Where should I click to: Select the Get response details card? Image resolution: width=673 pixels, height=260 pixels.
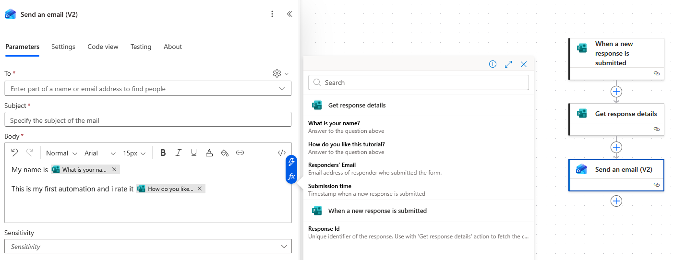(x=616, y=119)
